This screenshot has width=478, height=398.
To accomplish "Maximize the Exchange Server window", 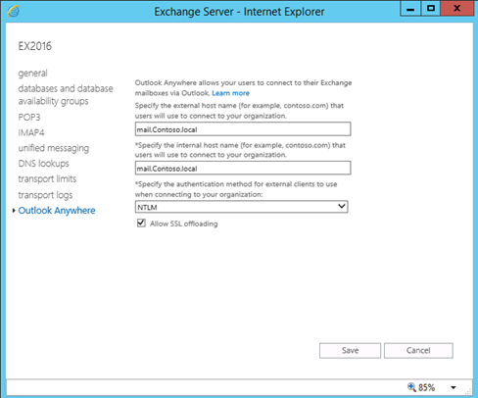I will (x=430, y=9).
